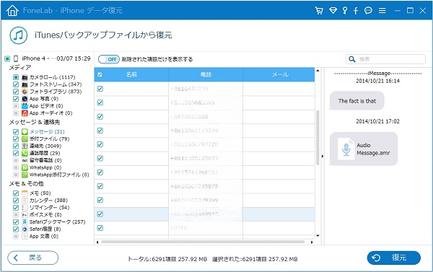Select the row with number 10010
This screenshot has width=433, height=272.
coord(204,228)
